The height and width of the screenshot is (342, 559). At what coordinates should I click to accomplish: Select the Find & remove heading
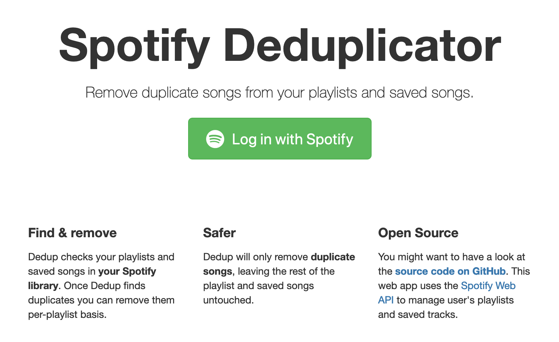(72, 233)
